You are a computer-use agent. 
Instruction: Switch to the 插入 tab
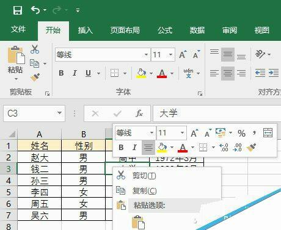tap(86, 31)
